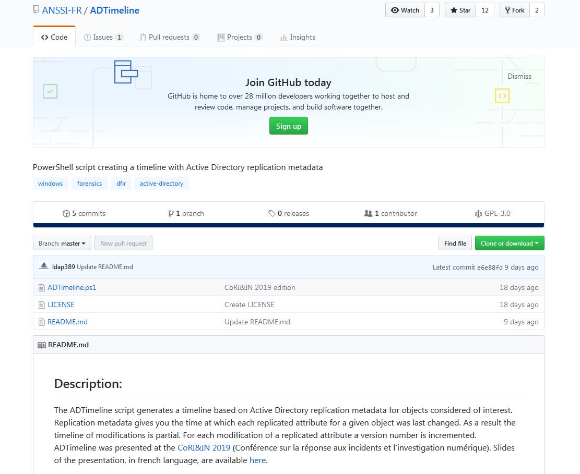This screenshot has height=474, width=580.
Task: View the 1 branch list
Action: pos(186,213)
